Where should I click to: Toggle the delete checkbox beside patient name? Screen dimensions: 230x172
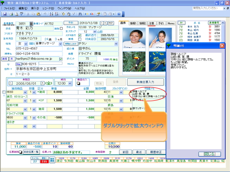pos(61,28)
